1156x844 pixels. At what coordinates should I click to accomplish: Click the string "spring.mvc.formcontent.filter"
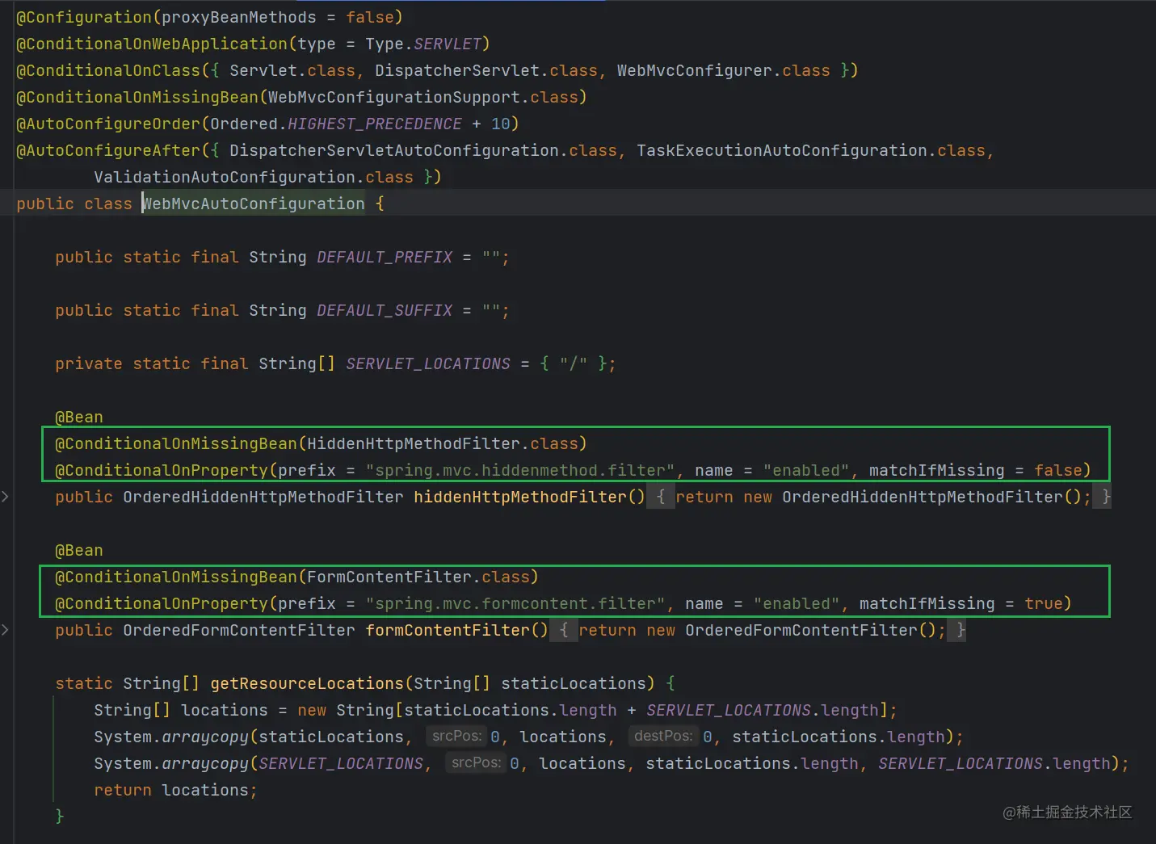(515, 603)
